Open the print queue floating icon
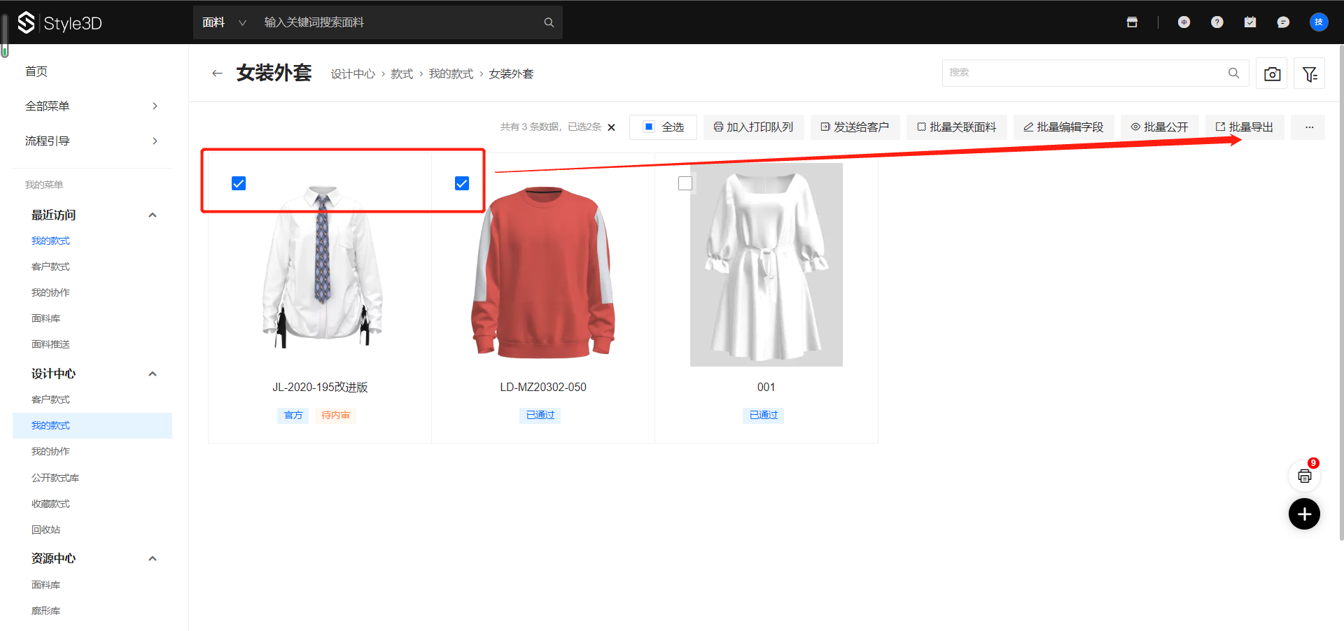This screenshot has height=631, width=1344. click(1304, 476)
